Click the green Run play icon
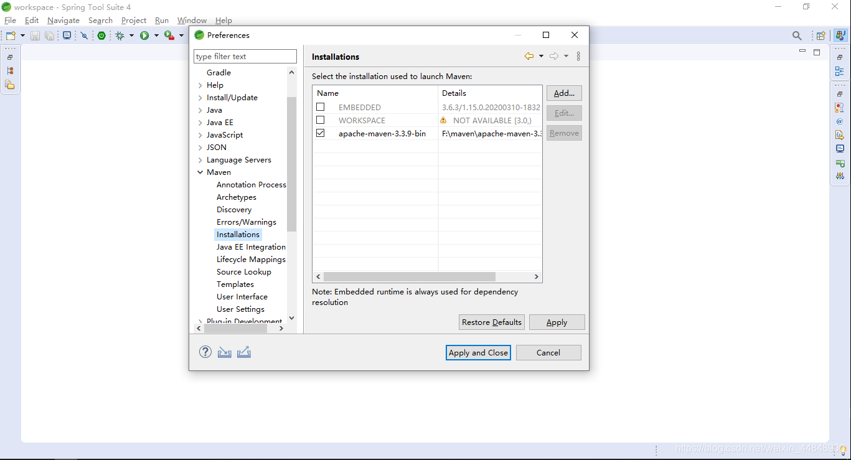 tap(144, 35)
